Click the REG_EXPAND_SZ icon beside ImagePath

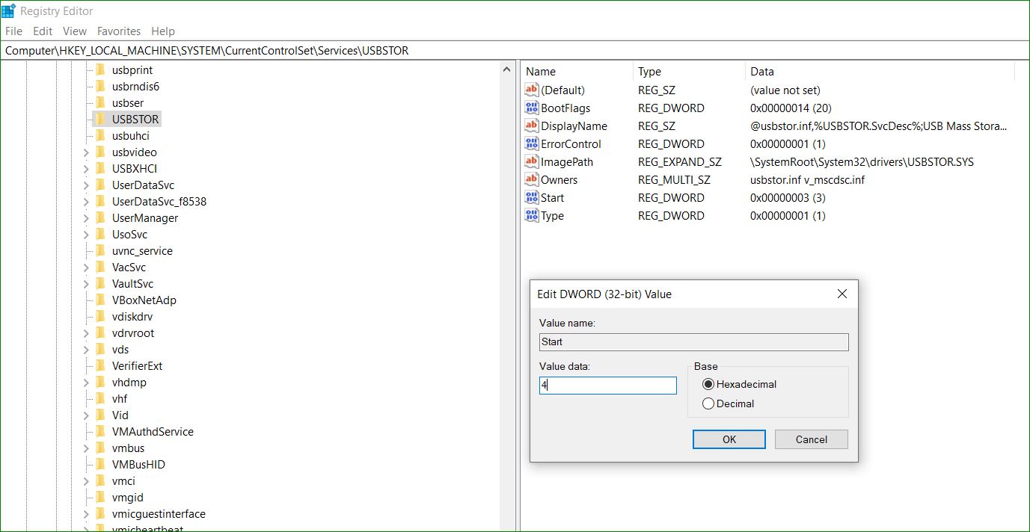pos(530,161)
